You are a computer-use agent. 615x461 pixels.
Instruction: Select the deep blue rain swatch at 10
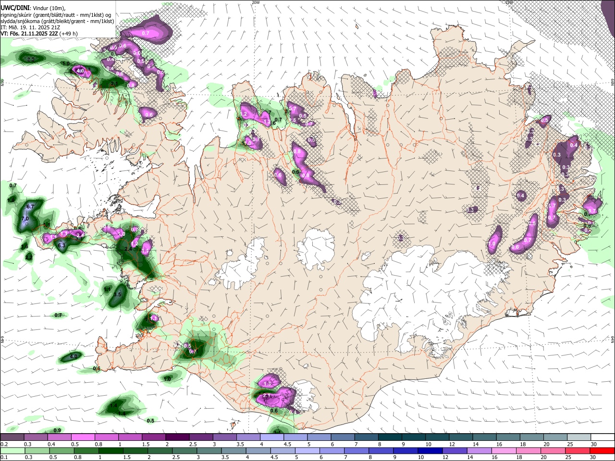[430, 451]
